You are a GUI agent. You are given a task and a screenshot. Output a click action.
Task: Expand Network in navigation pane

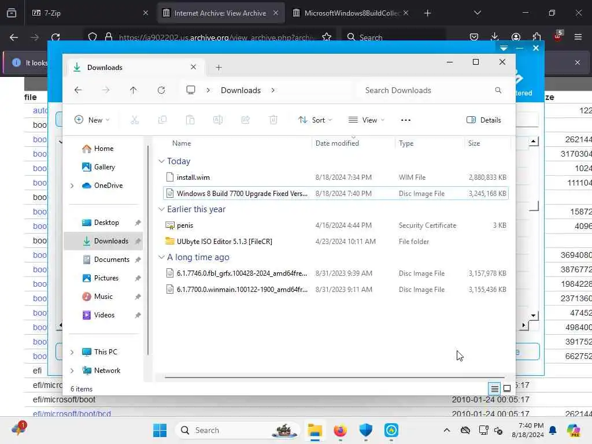click(x=72, y=371)
